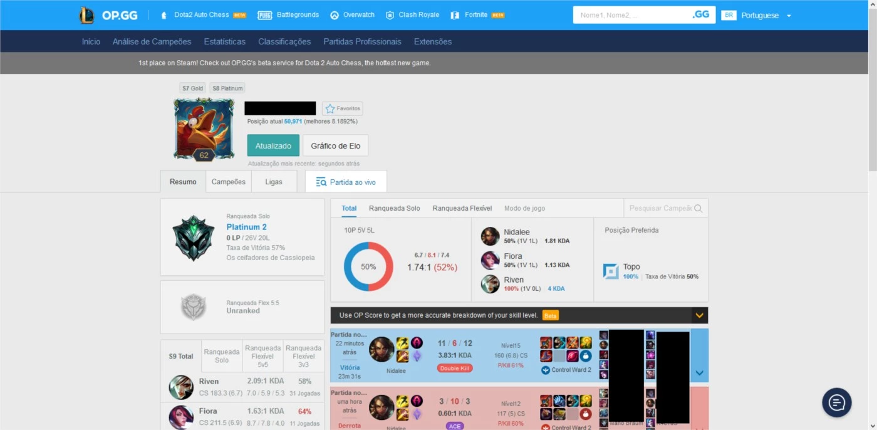Switch to the Resumo tab

click(183, 182)
